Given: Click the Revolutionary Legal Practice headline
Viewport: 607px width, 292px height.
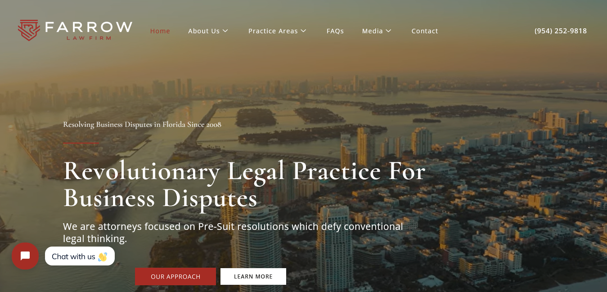Looking at the screenshot, I should coord(244,184).
